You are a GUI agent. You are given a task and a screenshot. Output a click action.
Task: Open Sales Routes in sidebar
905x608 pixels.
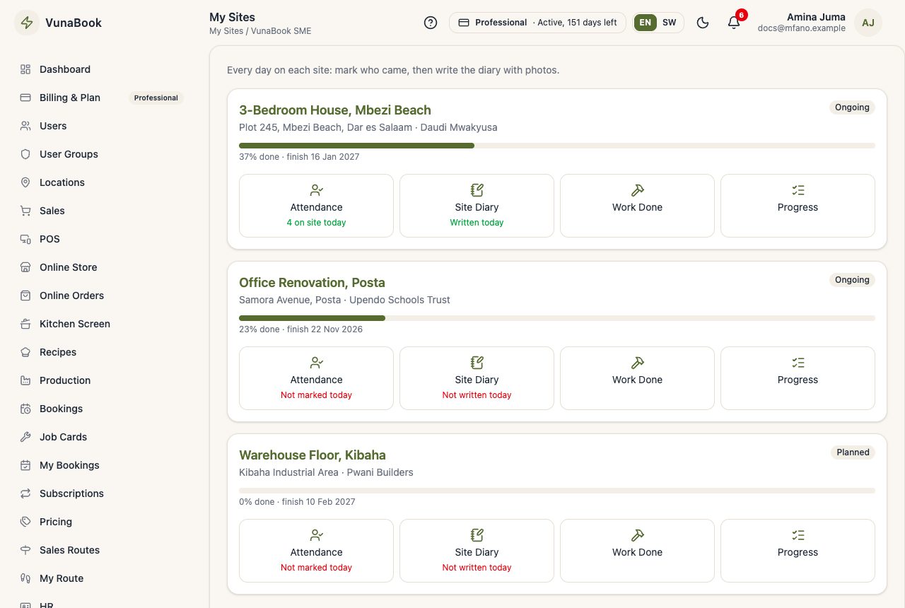(102, 550)
